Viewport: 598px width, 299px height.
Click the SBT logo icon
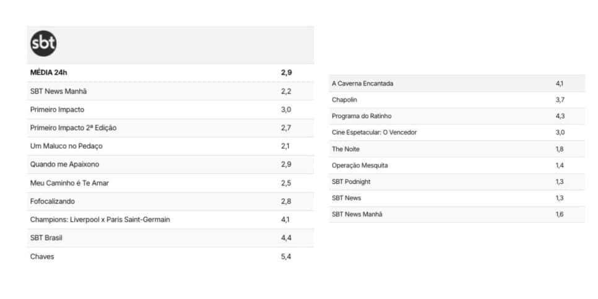click(43, 43)
